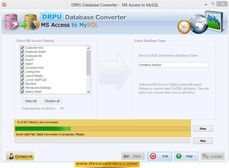Viewport: 229px width, 168px height.
Task: Toggle the Increment Info checkbox
Action: (x=22, y=68)
